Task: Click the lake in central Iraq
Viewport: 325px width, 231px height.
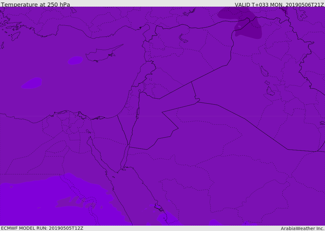Action: [x=264, y=71]
